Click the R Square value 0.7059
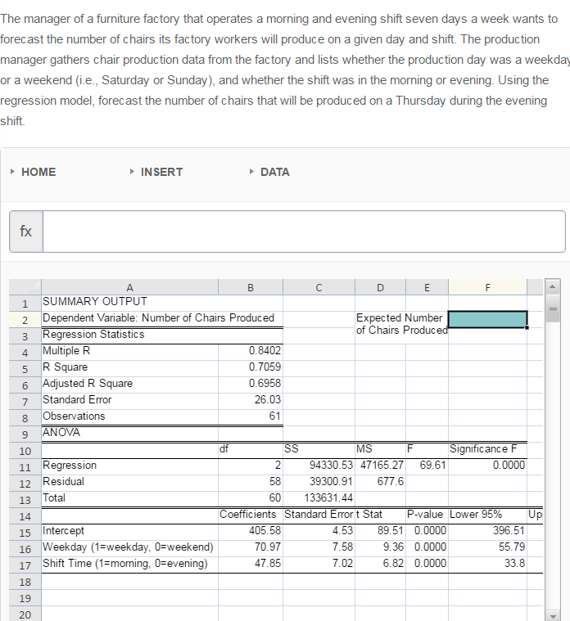The width and height of the screenshot is (570, 621). coord(251,367)
